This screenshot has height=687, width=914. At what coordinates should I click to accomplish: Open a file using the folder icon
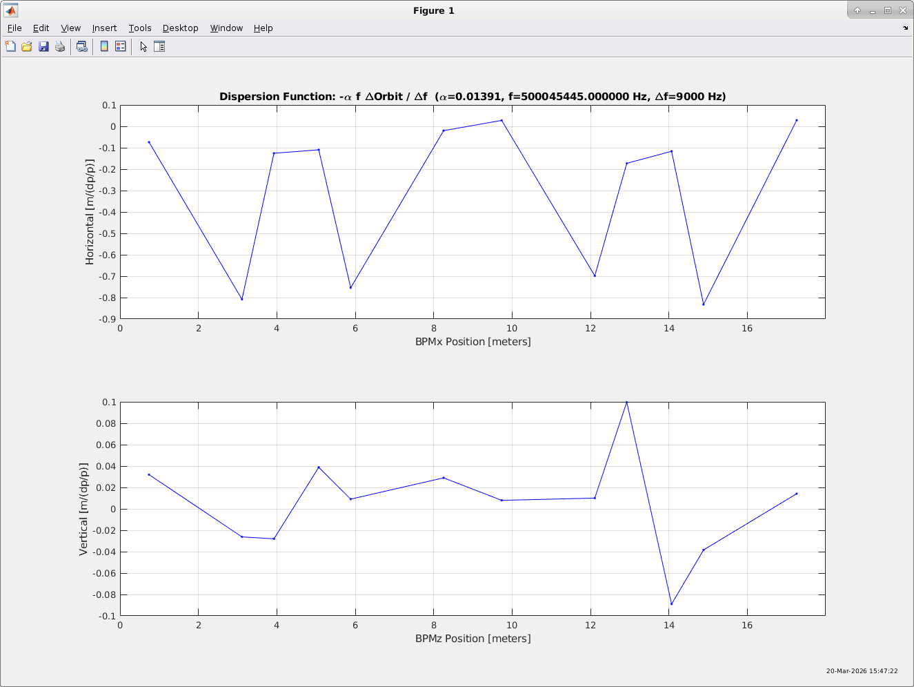click(27, 47)
